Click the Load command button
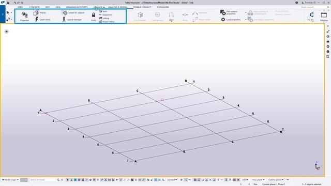This screenshot has height=186, width=331. [171, 17]
